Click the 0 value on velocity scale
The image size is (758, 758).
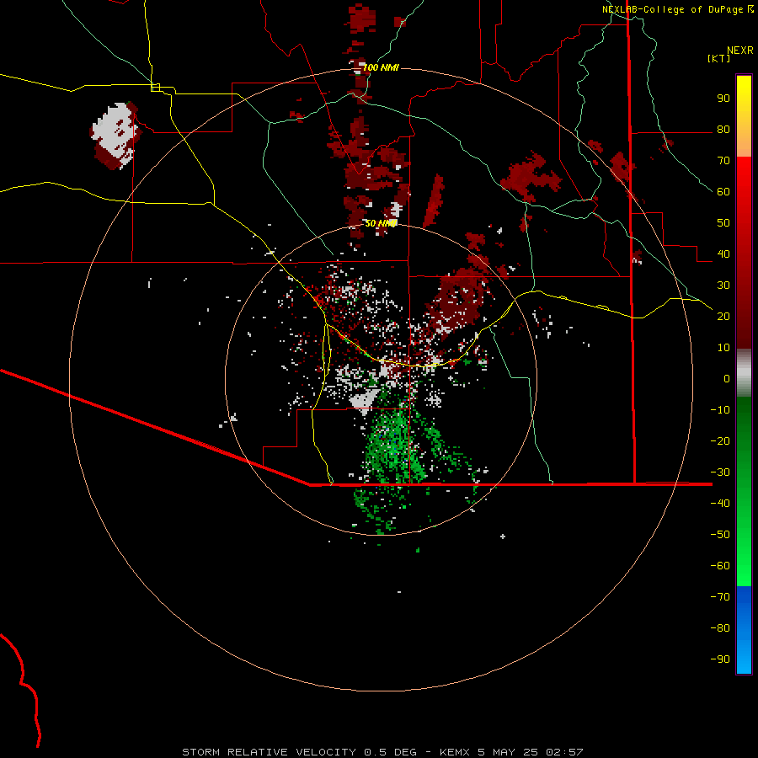[x=727, y=379]
